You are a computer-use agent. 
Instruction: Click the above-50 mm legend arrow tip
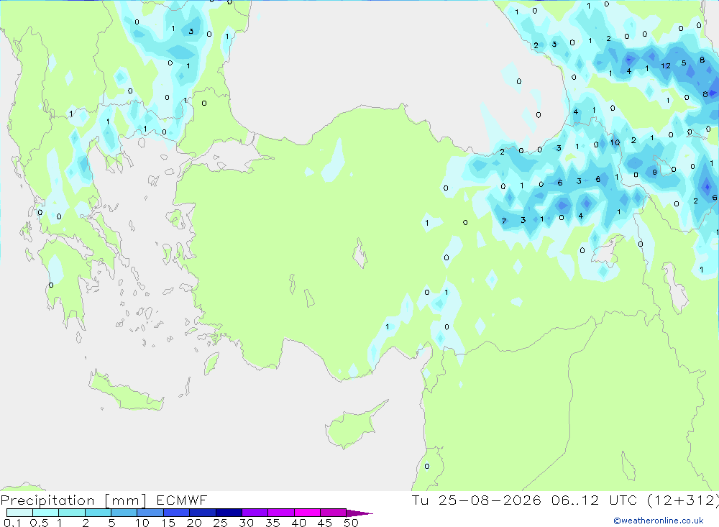359,513
